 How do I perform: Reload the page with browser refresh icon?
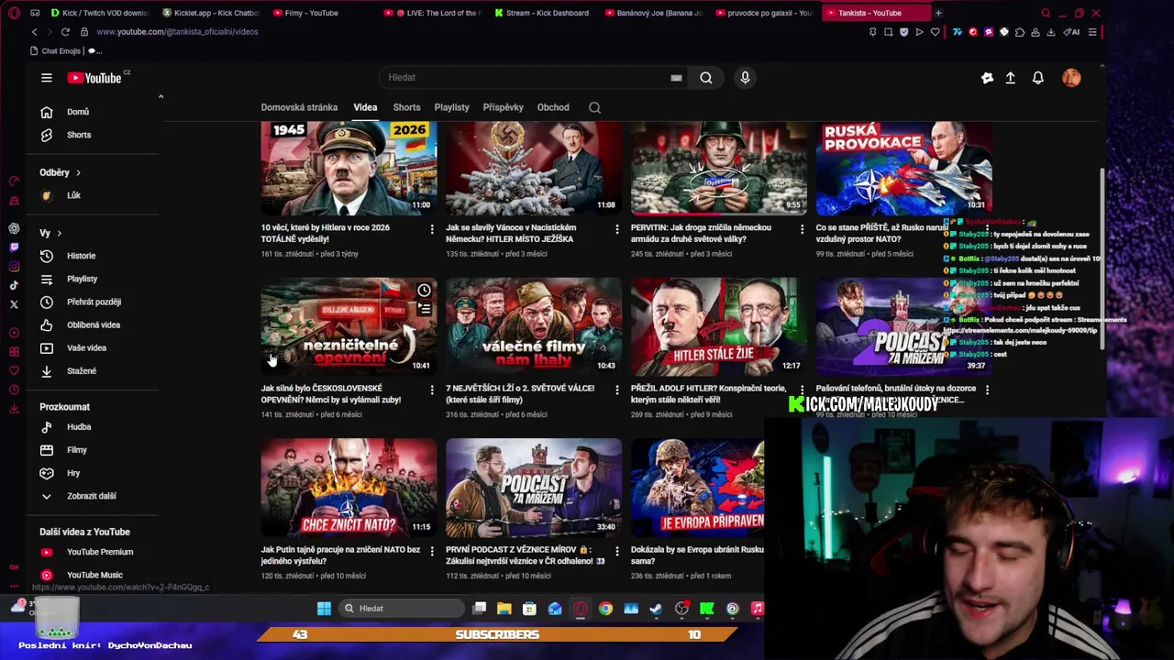pyautogui.click(x=65, y=32)
